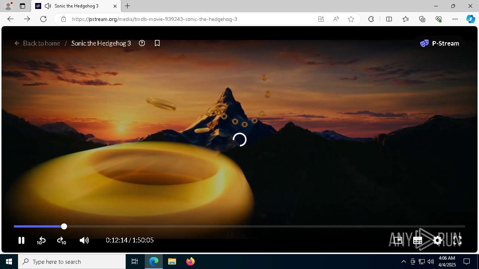Skip forward 10 seconds
The image size is (479, 269).
(61, 240)
